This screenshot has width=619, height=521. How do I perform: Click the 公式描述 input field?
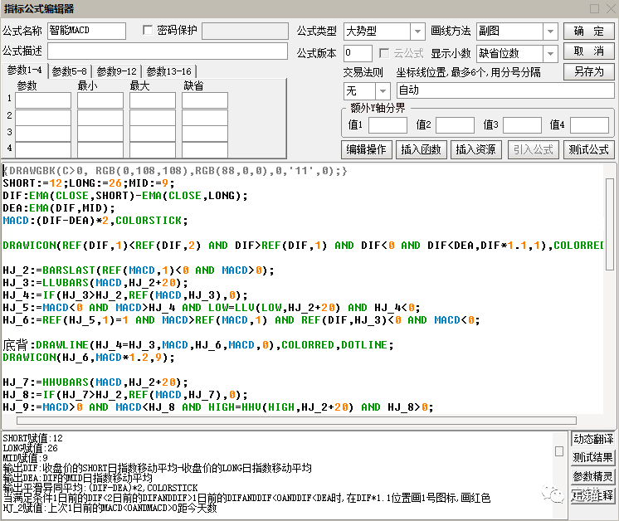168,51
